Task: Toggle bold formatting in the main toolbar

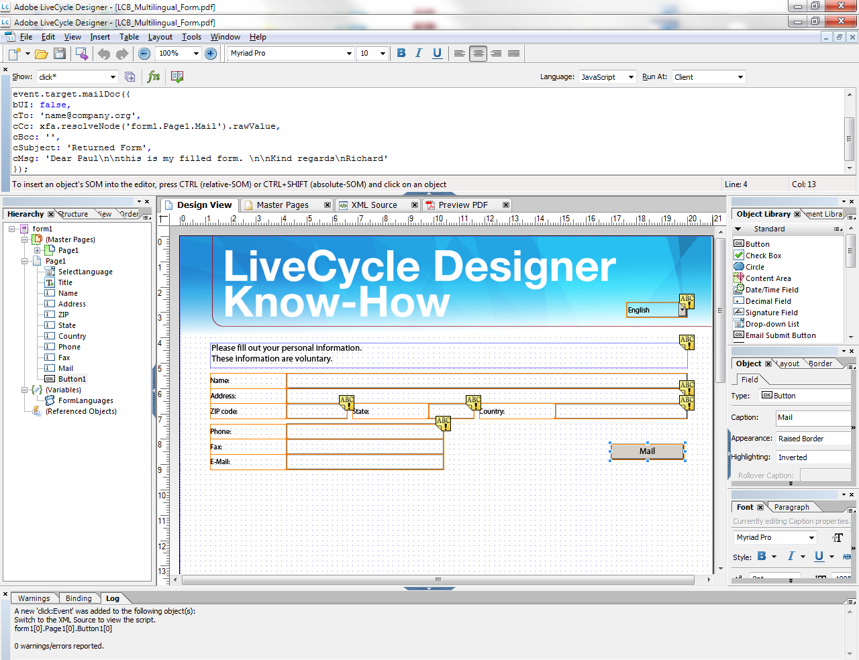Action: point(401,53)
